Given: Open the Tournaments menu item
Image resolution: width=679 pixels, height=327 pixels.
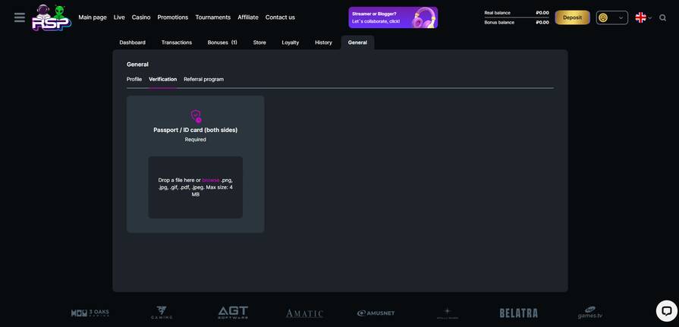Looking at the screenshot, I should (x=212, y=17).
